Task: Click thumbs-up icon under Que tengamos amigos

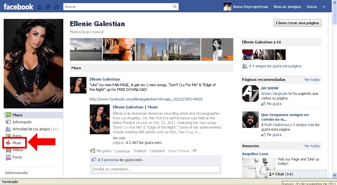Action: [x=263, y=135]
